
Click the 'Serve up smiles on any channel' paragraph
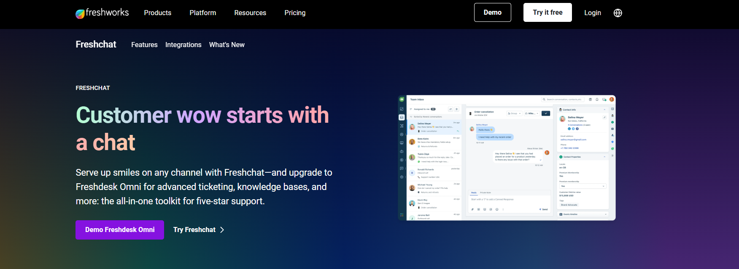204,187
